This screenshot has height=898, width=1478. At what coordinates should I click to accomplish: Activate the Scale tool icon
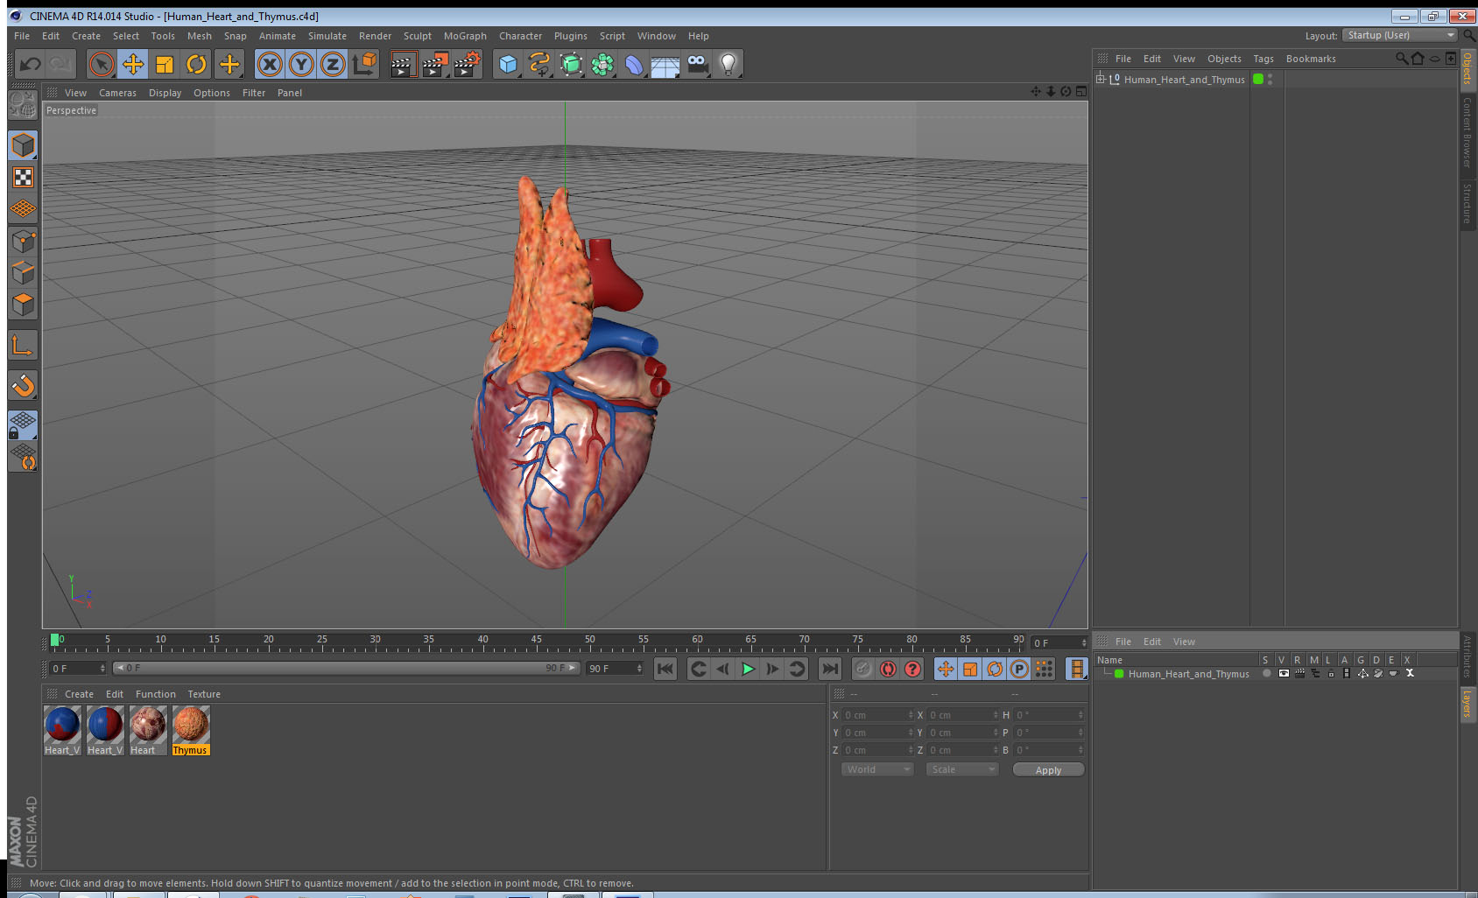(165, 64)
